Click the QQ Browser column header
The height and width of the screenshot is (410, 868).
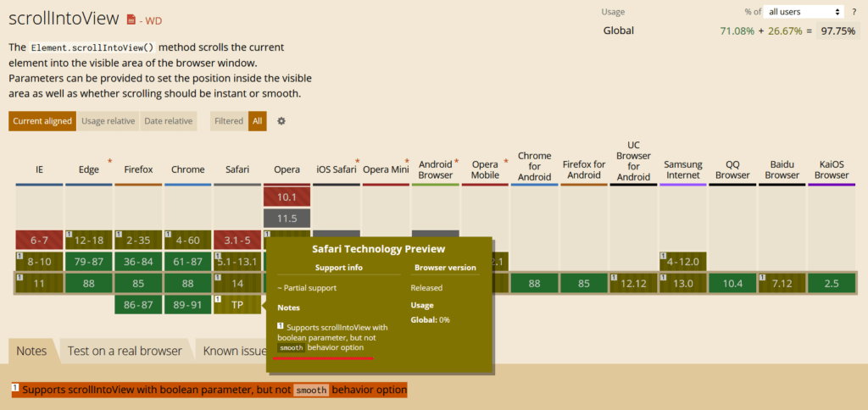tap(732, 169)
